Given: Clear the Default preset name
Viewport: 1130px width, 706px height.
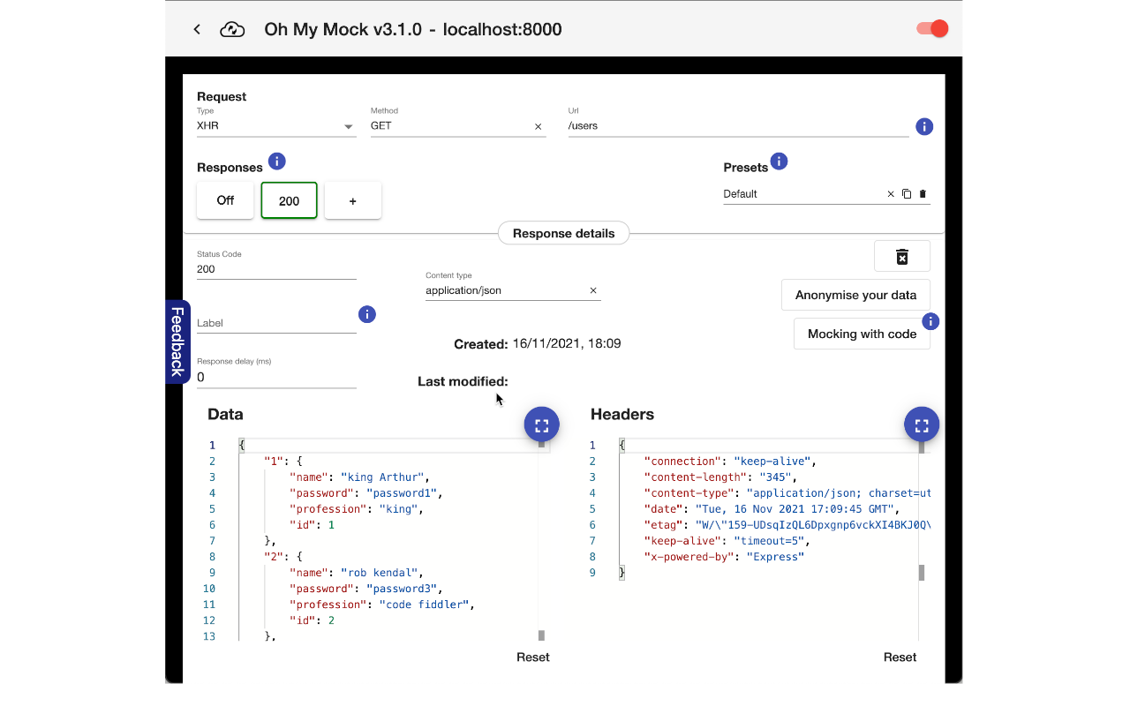Looking at the screenshot, I should (x=891, y=194).
